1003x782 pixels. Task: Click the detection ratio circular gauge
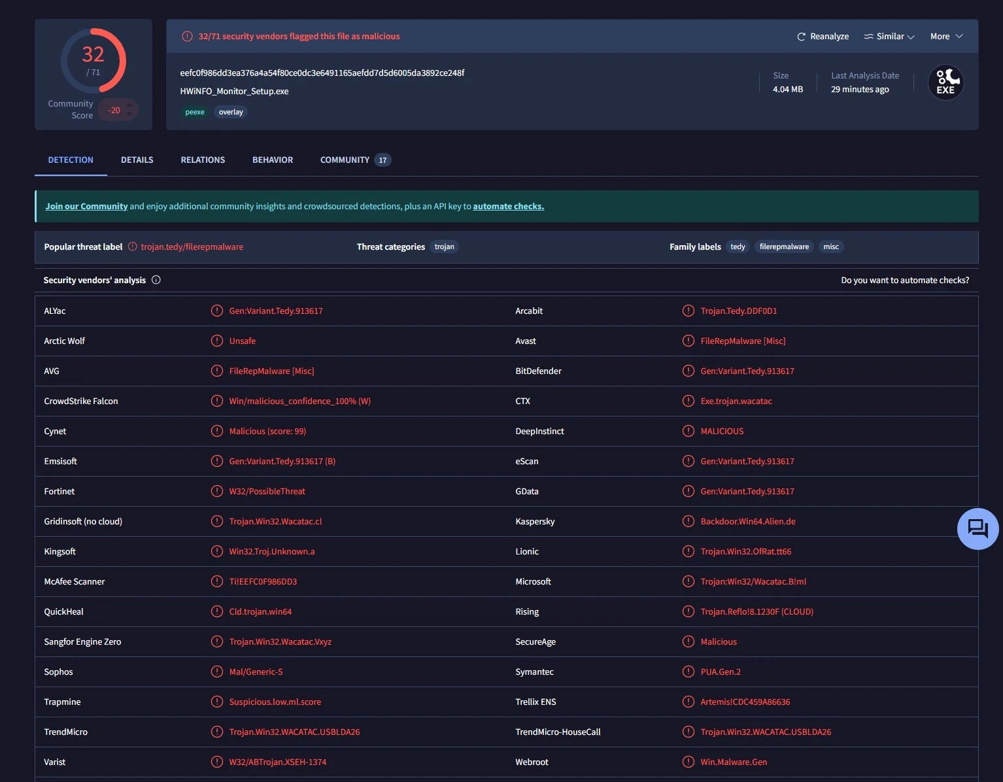point(93,60)
